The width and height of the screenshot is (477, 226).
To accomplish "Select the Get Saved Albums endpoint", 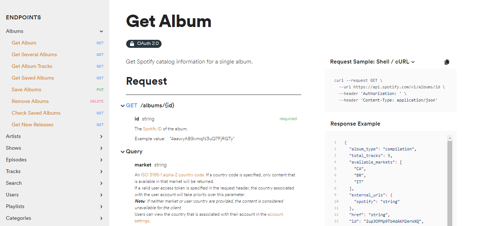I will 32,78.
